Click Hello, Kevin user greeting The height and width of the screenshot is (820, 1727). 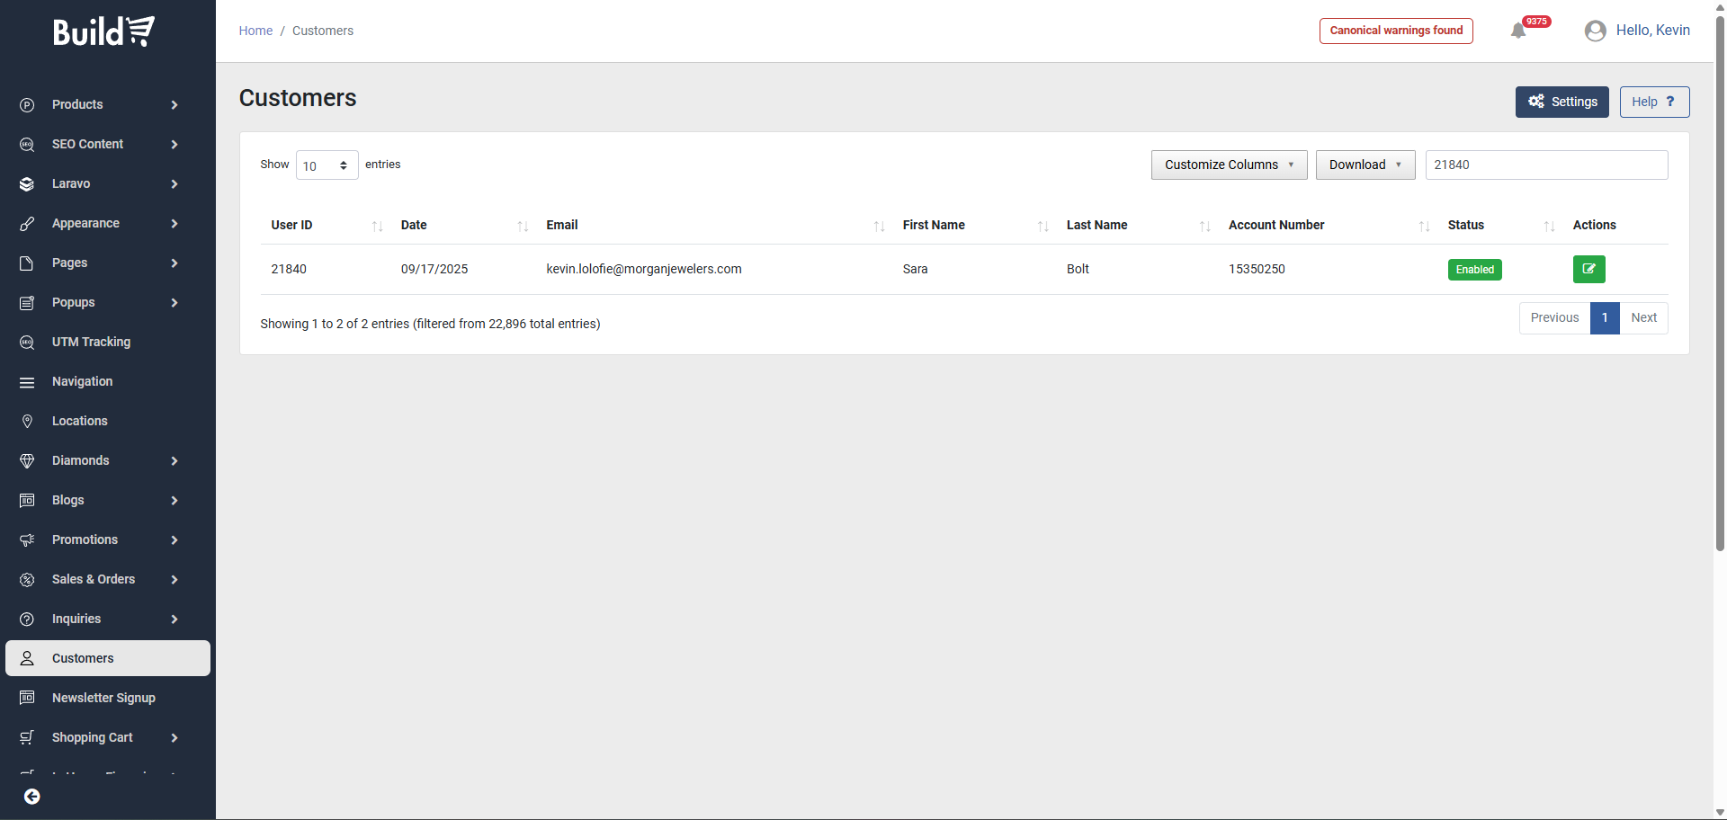1653,31
